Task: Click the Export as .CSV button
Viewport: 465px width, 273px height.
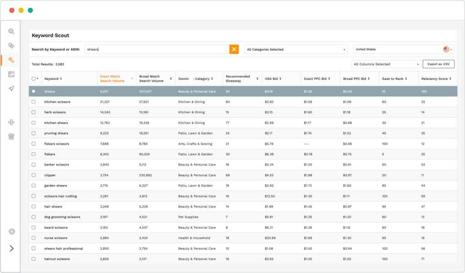Action: 439,64
